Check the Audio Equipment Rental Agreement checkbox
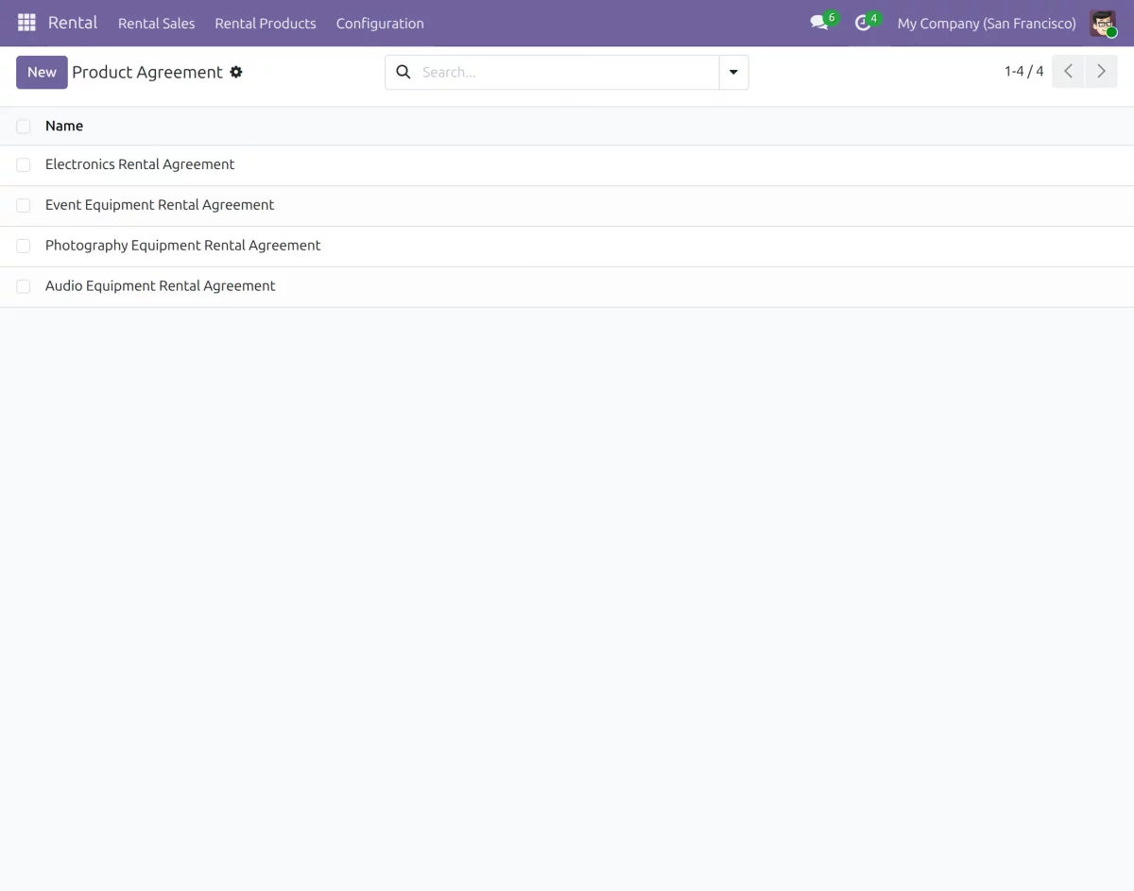 coord(24,286)
